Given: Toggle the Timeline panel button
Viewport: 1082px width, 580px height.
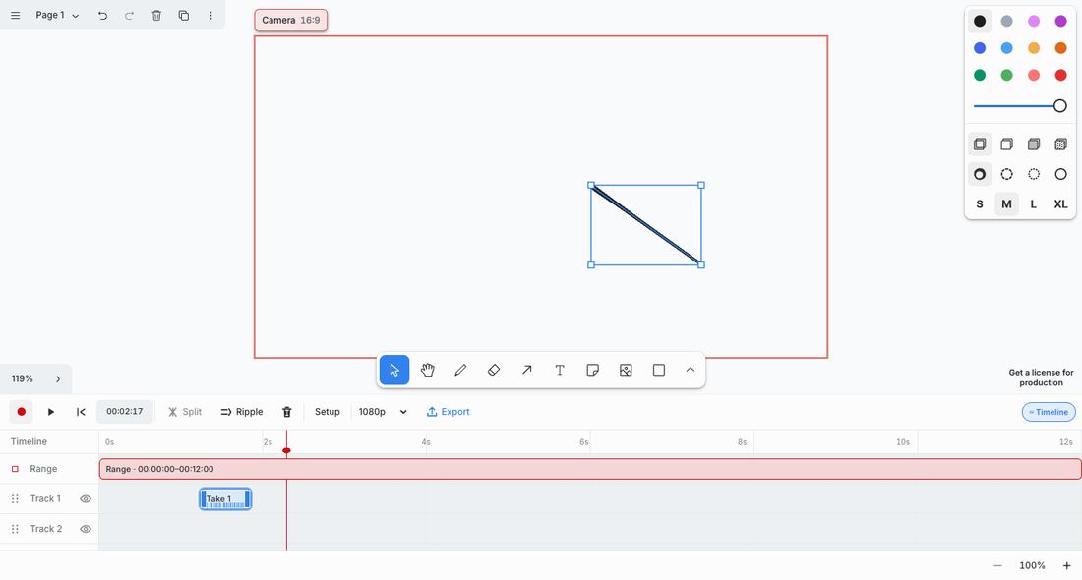Looking at the screenshot, I should [1049, 412].
